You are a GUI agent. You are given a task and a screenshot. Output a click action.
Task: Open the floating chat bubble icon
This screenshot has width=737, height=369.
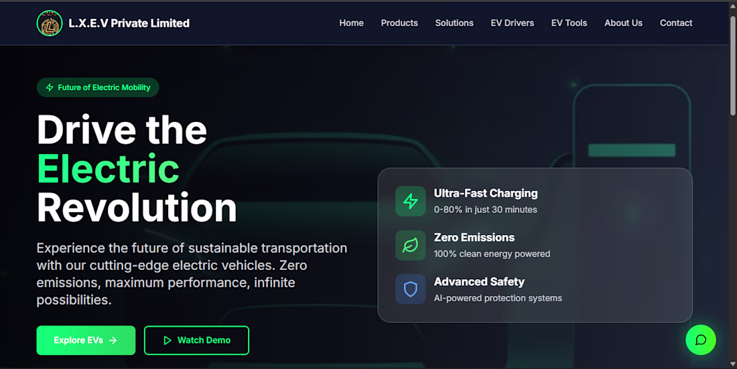(700, 340)
